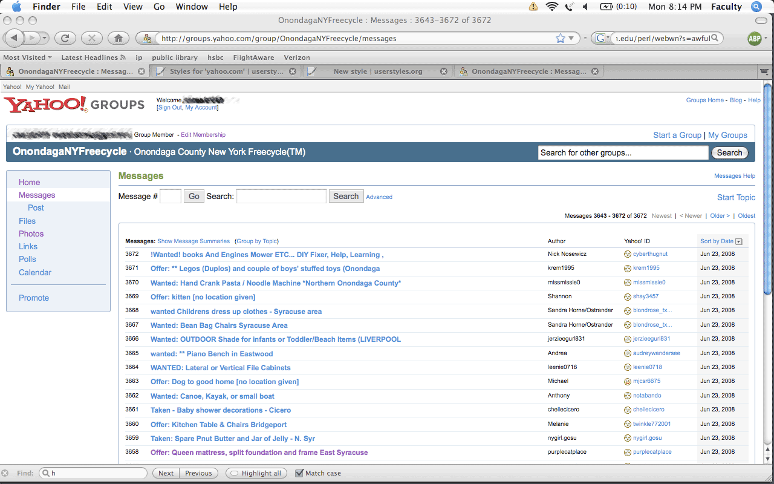Bookmark page with the star icon
The width and height of the screenshot is (774, 484).
[x=561, y=38]
